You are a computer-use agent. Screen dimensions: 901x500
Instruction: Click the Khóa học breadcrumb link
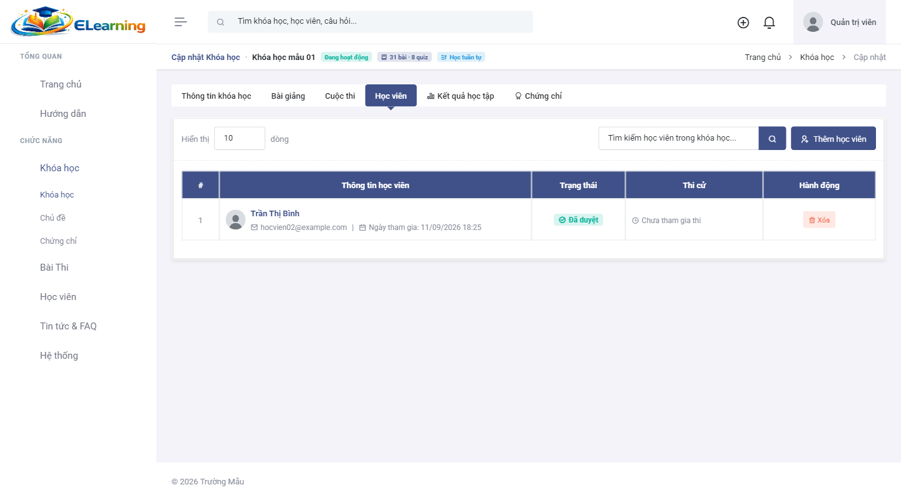(x=817, y=57)
